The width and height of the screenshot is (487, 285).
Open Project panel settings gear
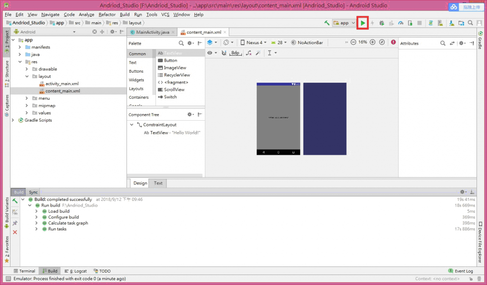[x=113, y=32]
